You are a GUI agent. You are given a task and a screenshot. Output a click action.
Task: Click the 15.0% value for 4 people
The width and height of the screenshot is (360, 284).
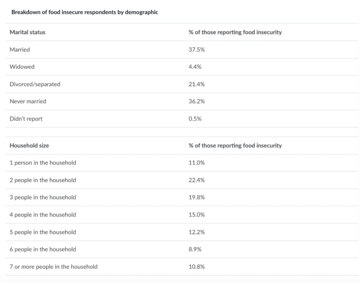(x=197, y=215)
